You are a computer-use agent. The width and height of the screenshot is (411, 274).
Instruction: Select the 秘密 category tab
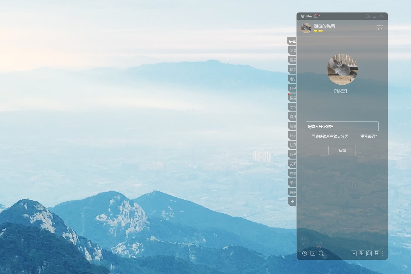point(292,41)
